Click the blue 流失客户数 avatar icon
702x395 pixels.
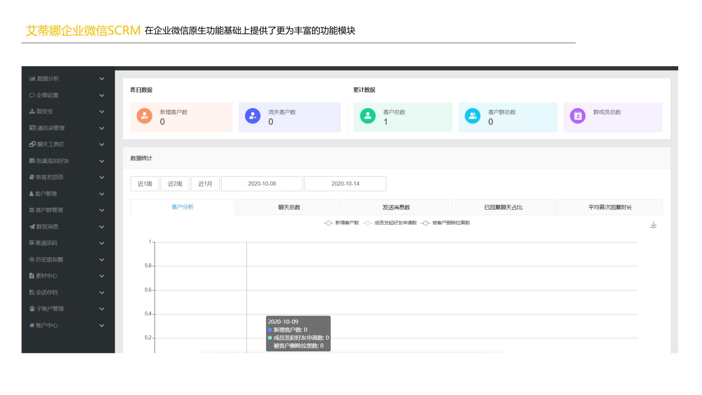[253, 116]
